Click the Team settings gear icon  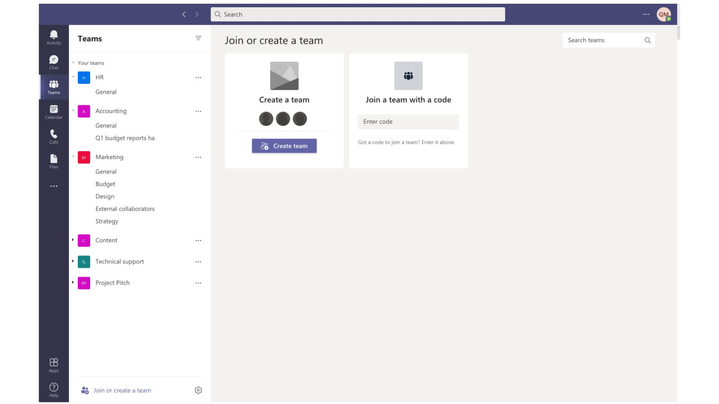tap(198, 390)
